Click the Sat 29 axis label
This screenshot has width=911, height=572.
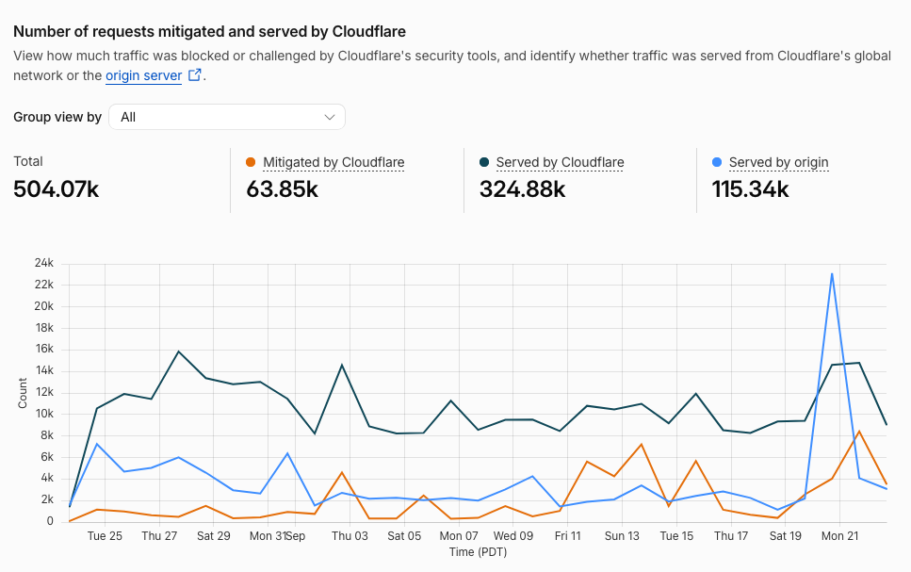[213, 536]
